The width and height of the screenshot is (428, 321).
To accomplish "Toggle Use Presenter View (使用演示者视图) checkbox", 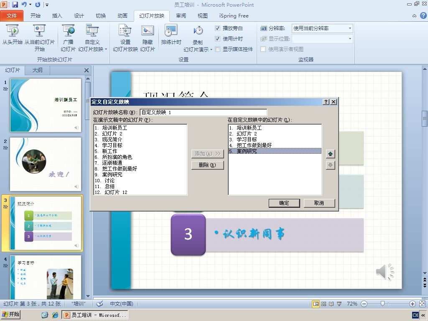I will (263, 49).
